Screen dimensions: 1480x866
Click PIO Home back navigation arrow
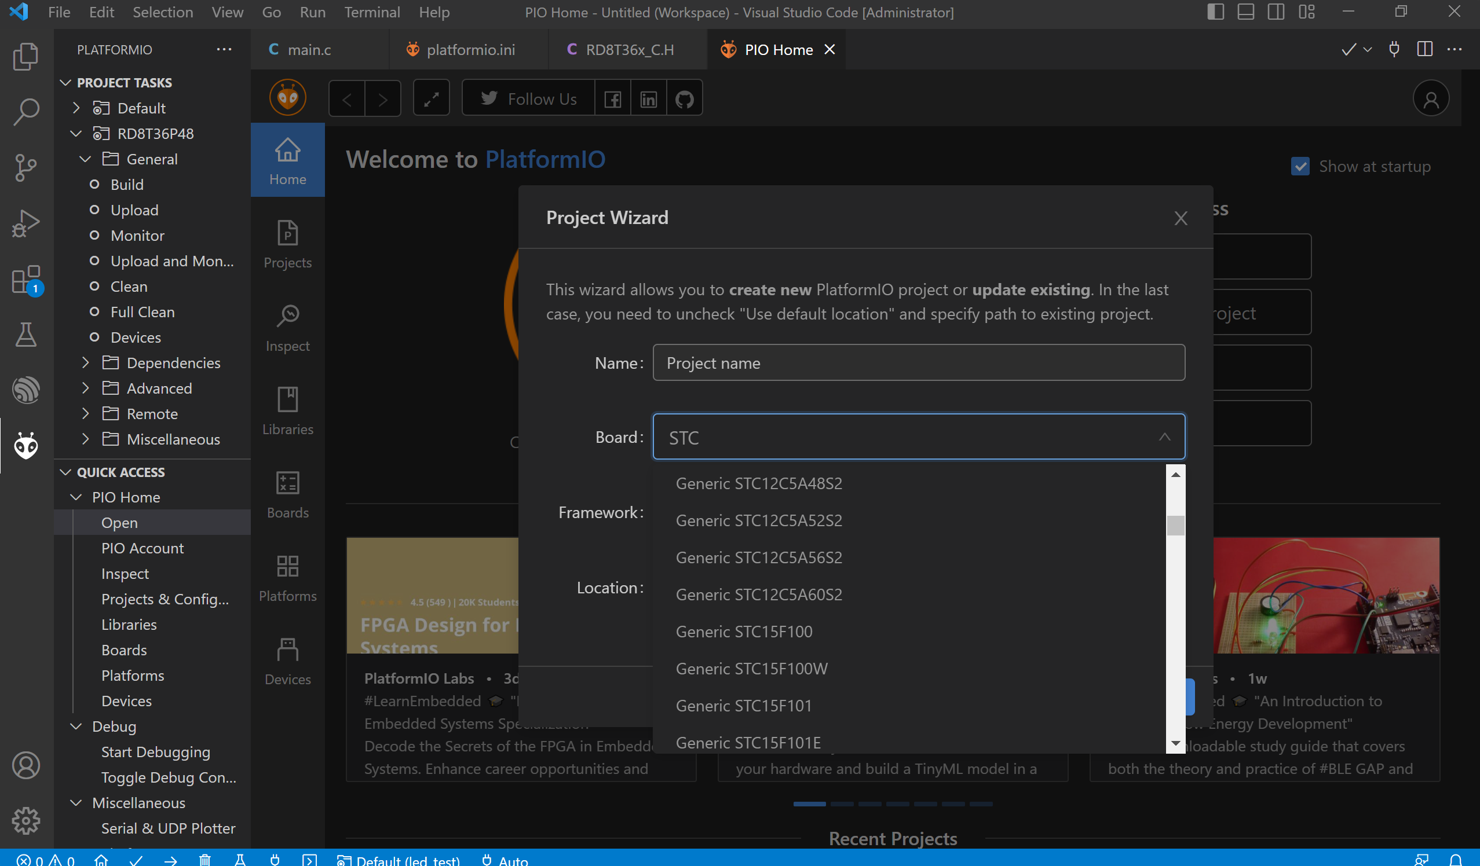click(x=346, y=99)
